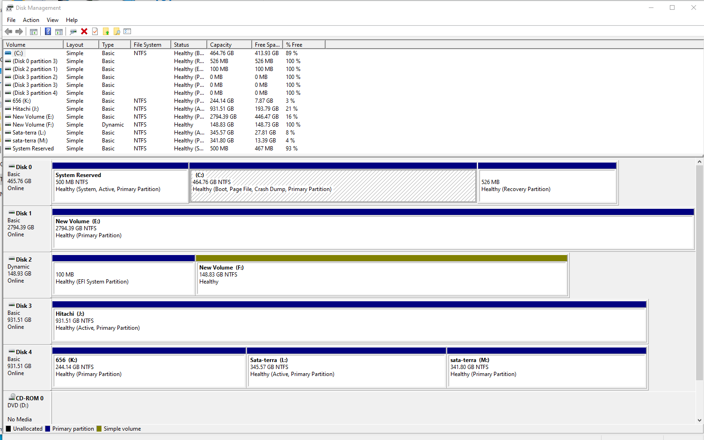This screenshot has height=440, width=704.
Task: Click the folder with green arrow icon
Action: (x=106, y=31)
